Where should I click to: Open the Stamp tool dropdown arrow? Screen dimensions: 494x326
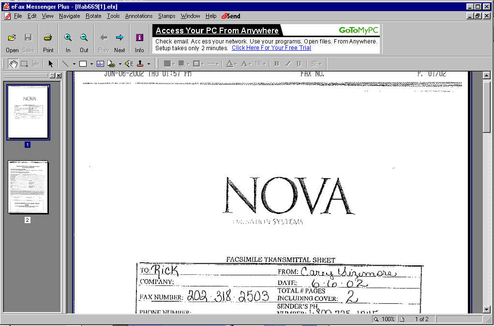[149, 64]
